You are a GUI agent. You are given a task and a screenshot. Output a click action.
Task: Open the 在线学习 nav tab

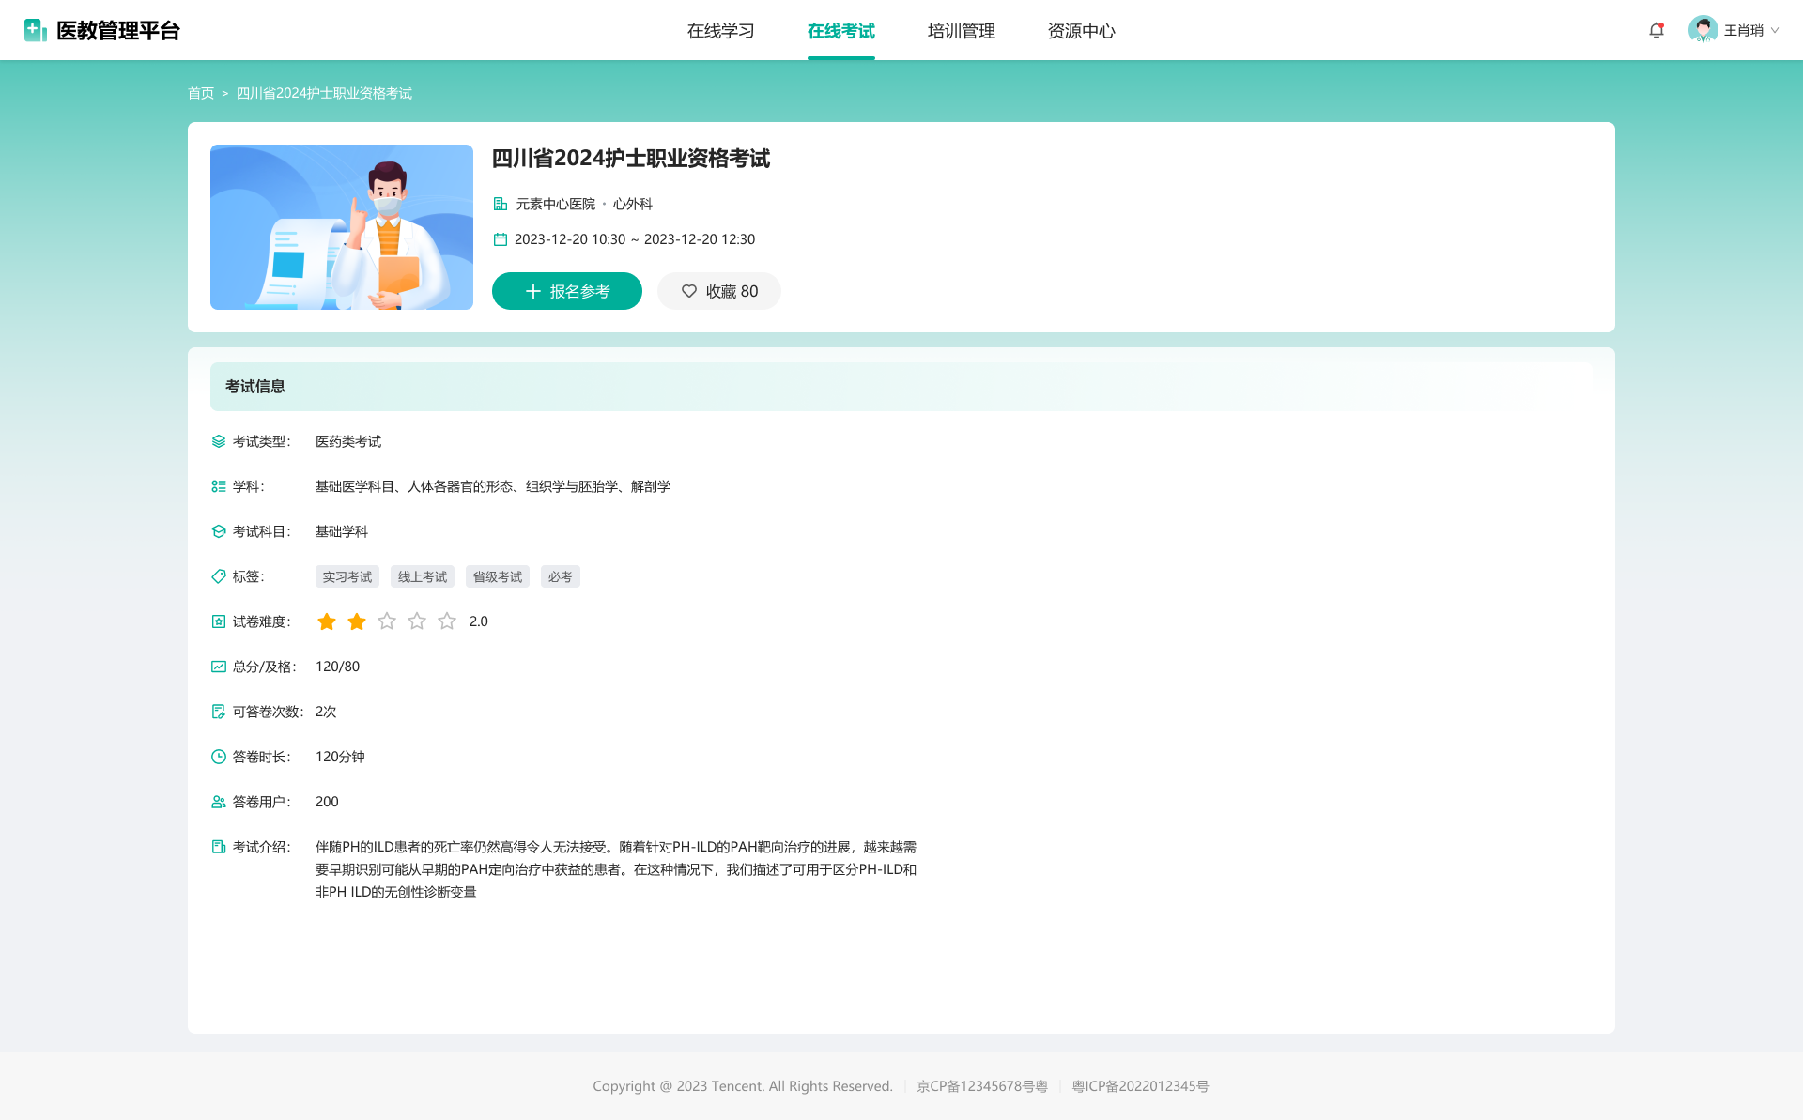click(x=720, y=31)
